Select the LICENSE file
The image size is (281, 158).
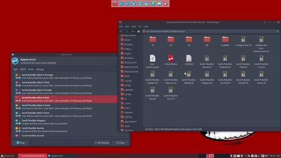click(189, 60)
